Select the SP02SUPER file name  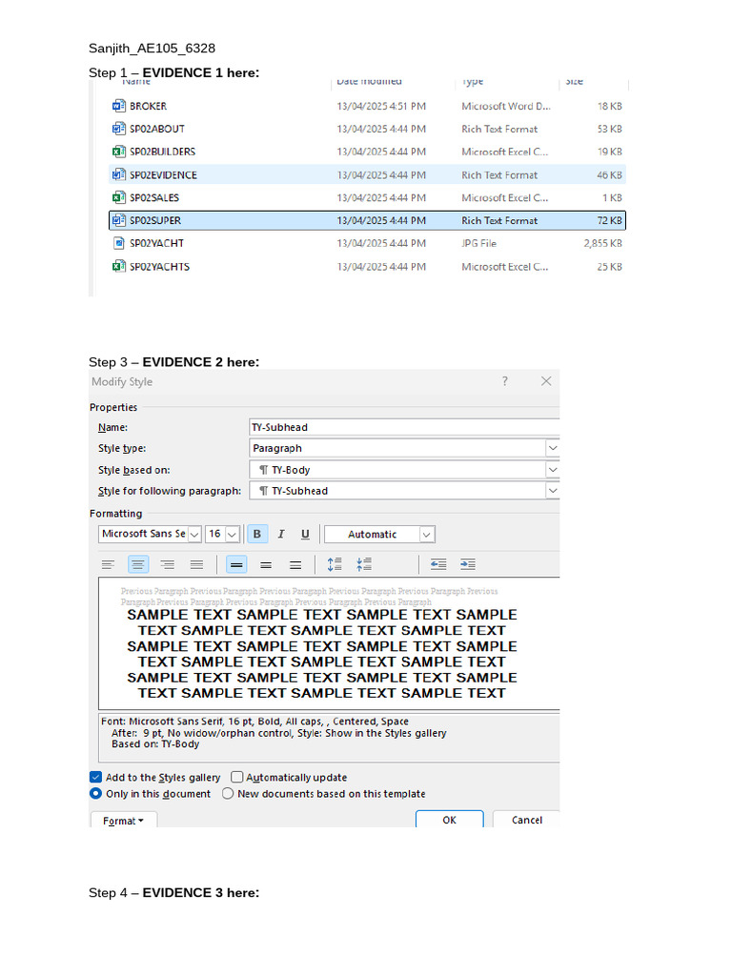[x=155, y=220]
